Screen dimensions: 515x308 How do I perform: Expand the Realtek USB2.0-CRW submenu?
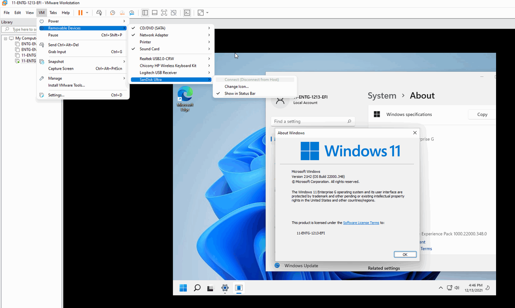click(171, 59)
